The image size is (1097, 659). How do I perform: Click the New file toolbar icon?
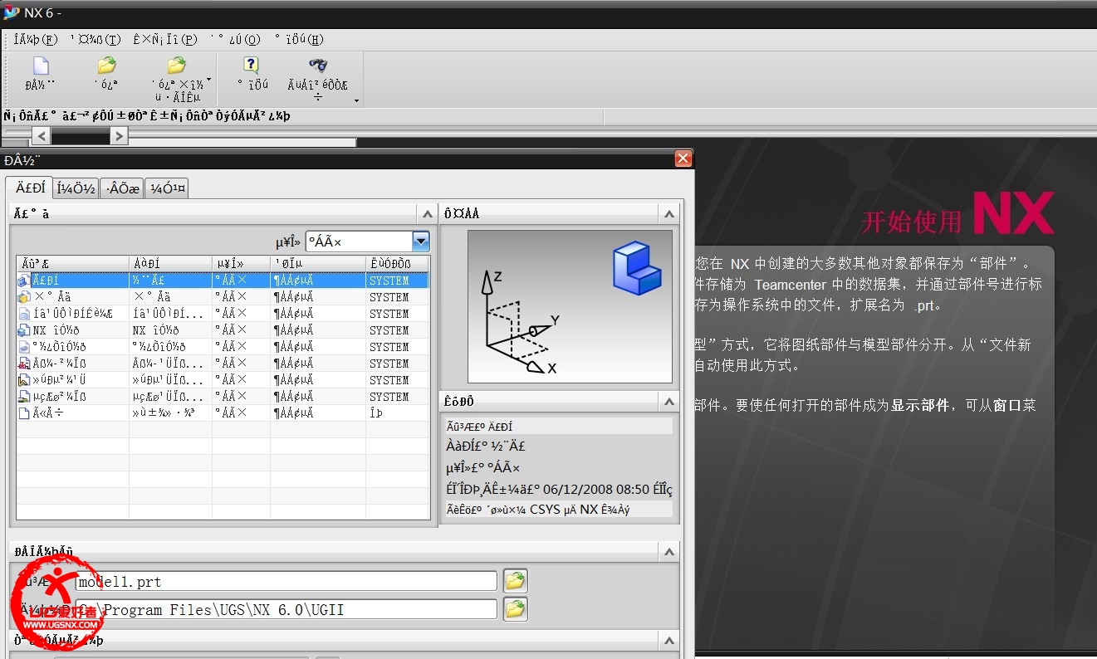[x=40, y=66]
